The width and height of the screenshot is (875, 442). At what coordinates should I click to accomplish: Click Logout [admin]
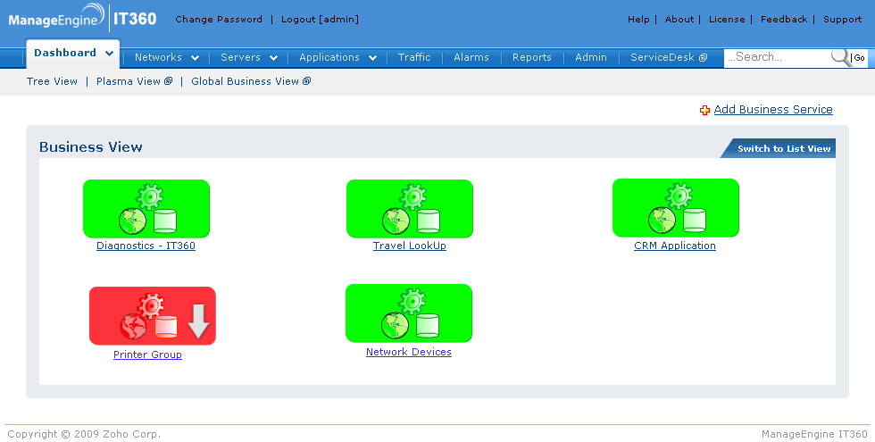pyautogui.click(x=320, y=20)
